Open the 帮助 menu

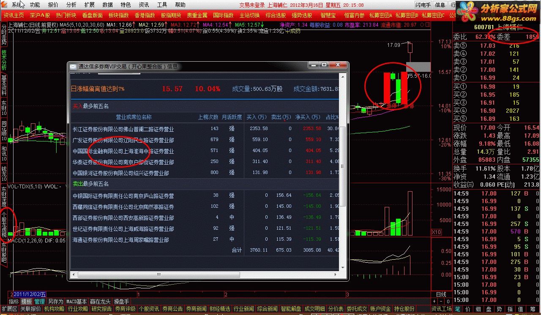pos(180,5)
